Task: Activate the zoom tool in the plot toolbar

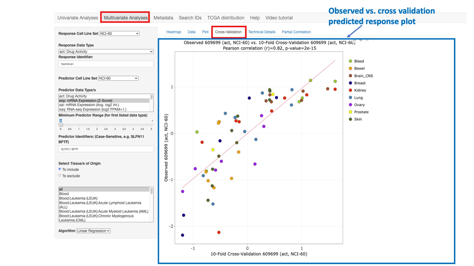Action: point(361,41)
